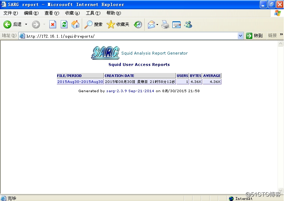Minimize the Internet Explorer window
This screenshot has width=284, height=201.
point(263,5)
